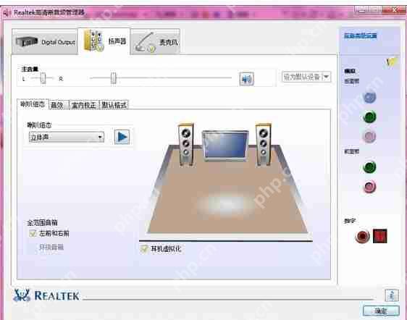The image size is (407, 320).
Task: Click the blue rear panel line-in jack
Action: [369, 98]
